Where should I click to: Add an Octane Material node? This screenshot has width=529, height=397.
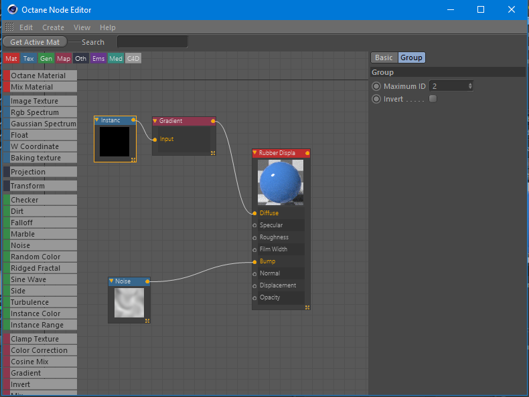point(40,76)
